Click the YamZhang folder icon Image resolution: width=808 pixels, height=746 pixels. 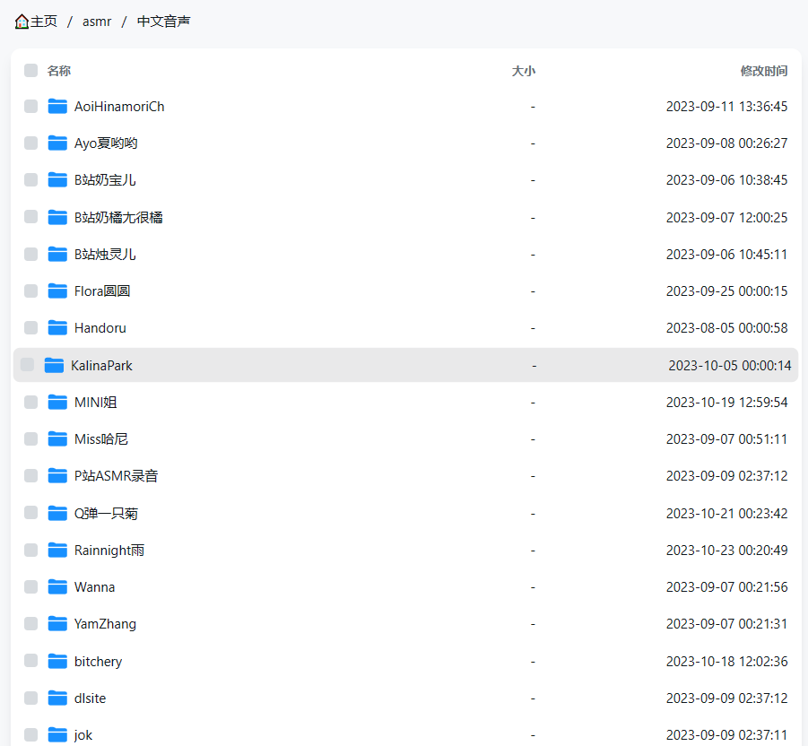pyautogui.click(x=58, y=624)
